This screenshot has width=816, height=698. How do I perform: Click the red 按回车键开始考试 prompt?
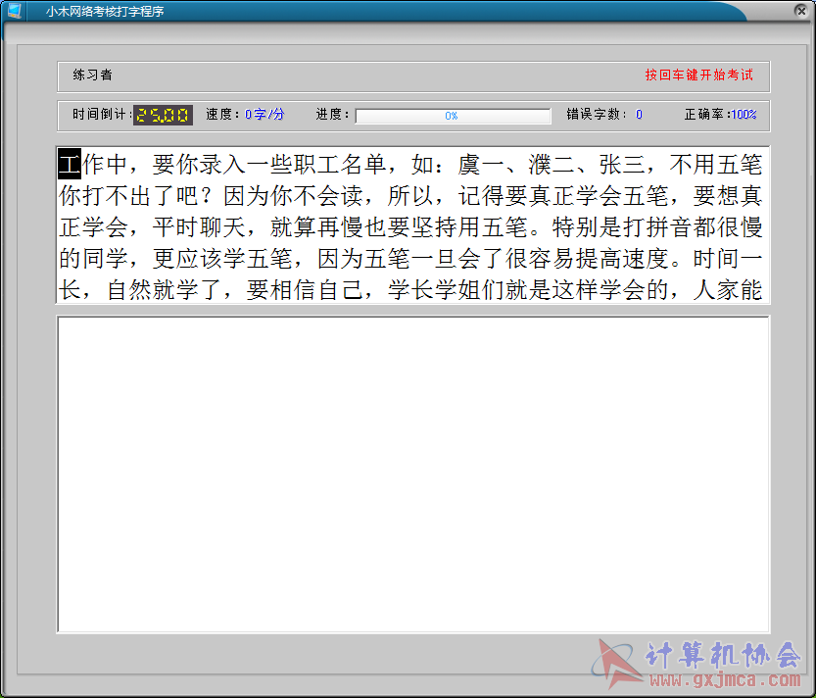(698, 75)
